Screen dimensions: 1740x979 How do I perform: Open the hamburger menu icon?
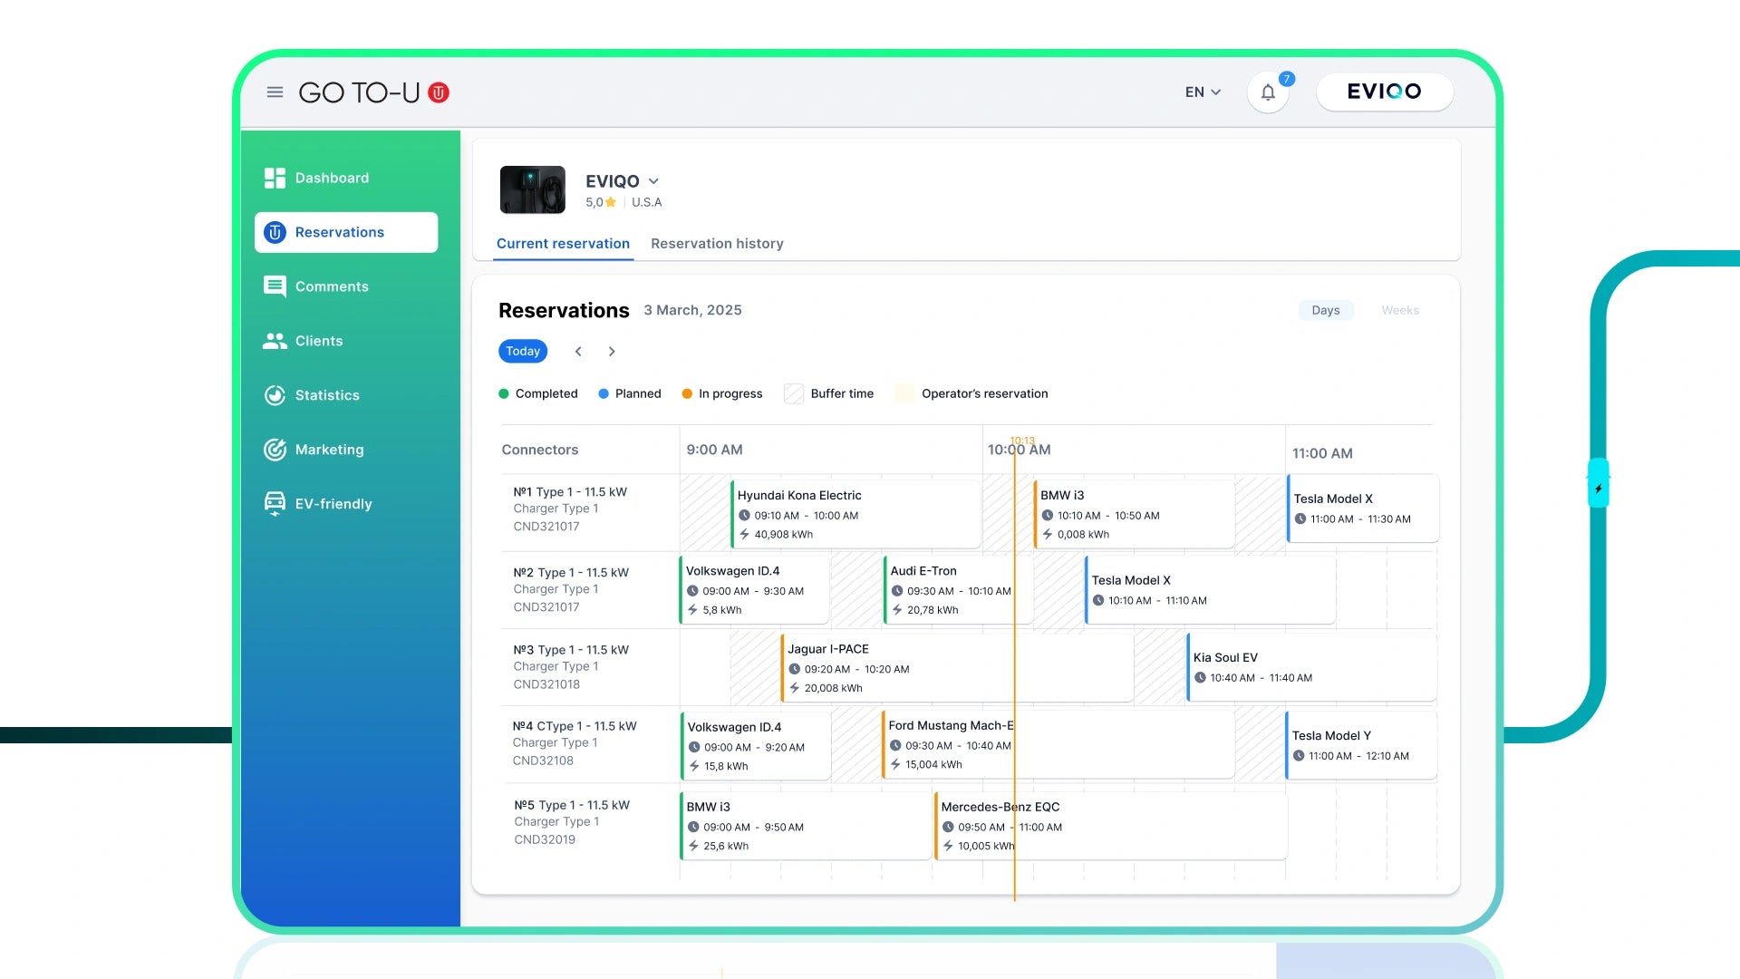(275, 92)
